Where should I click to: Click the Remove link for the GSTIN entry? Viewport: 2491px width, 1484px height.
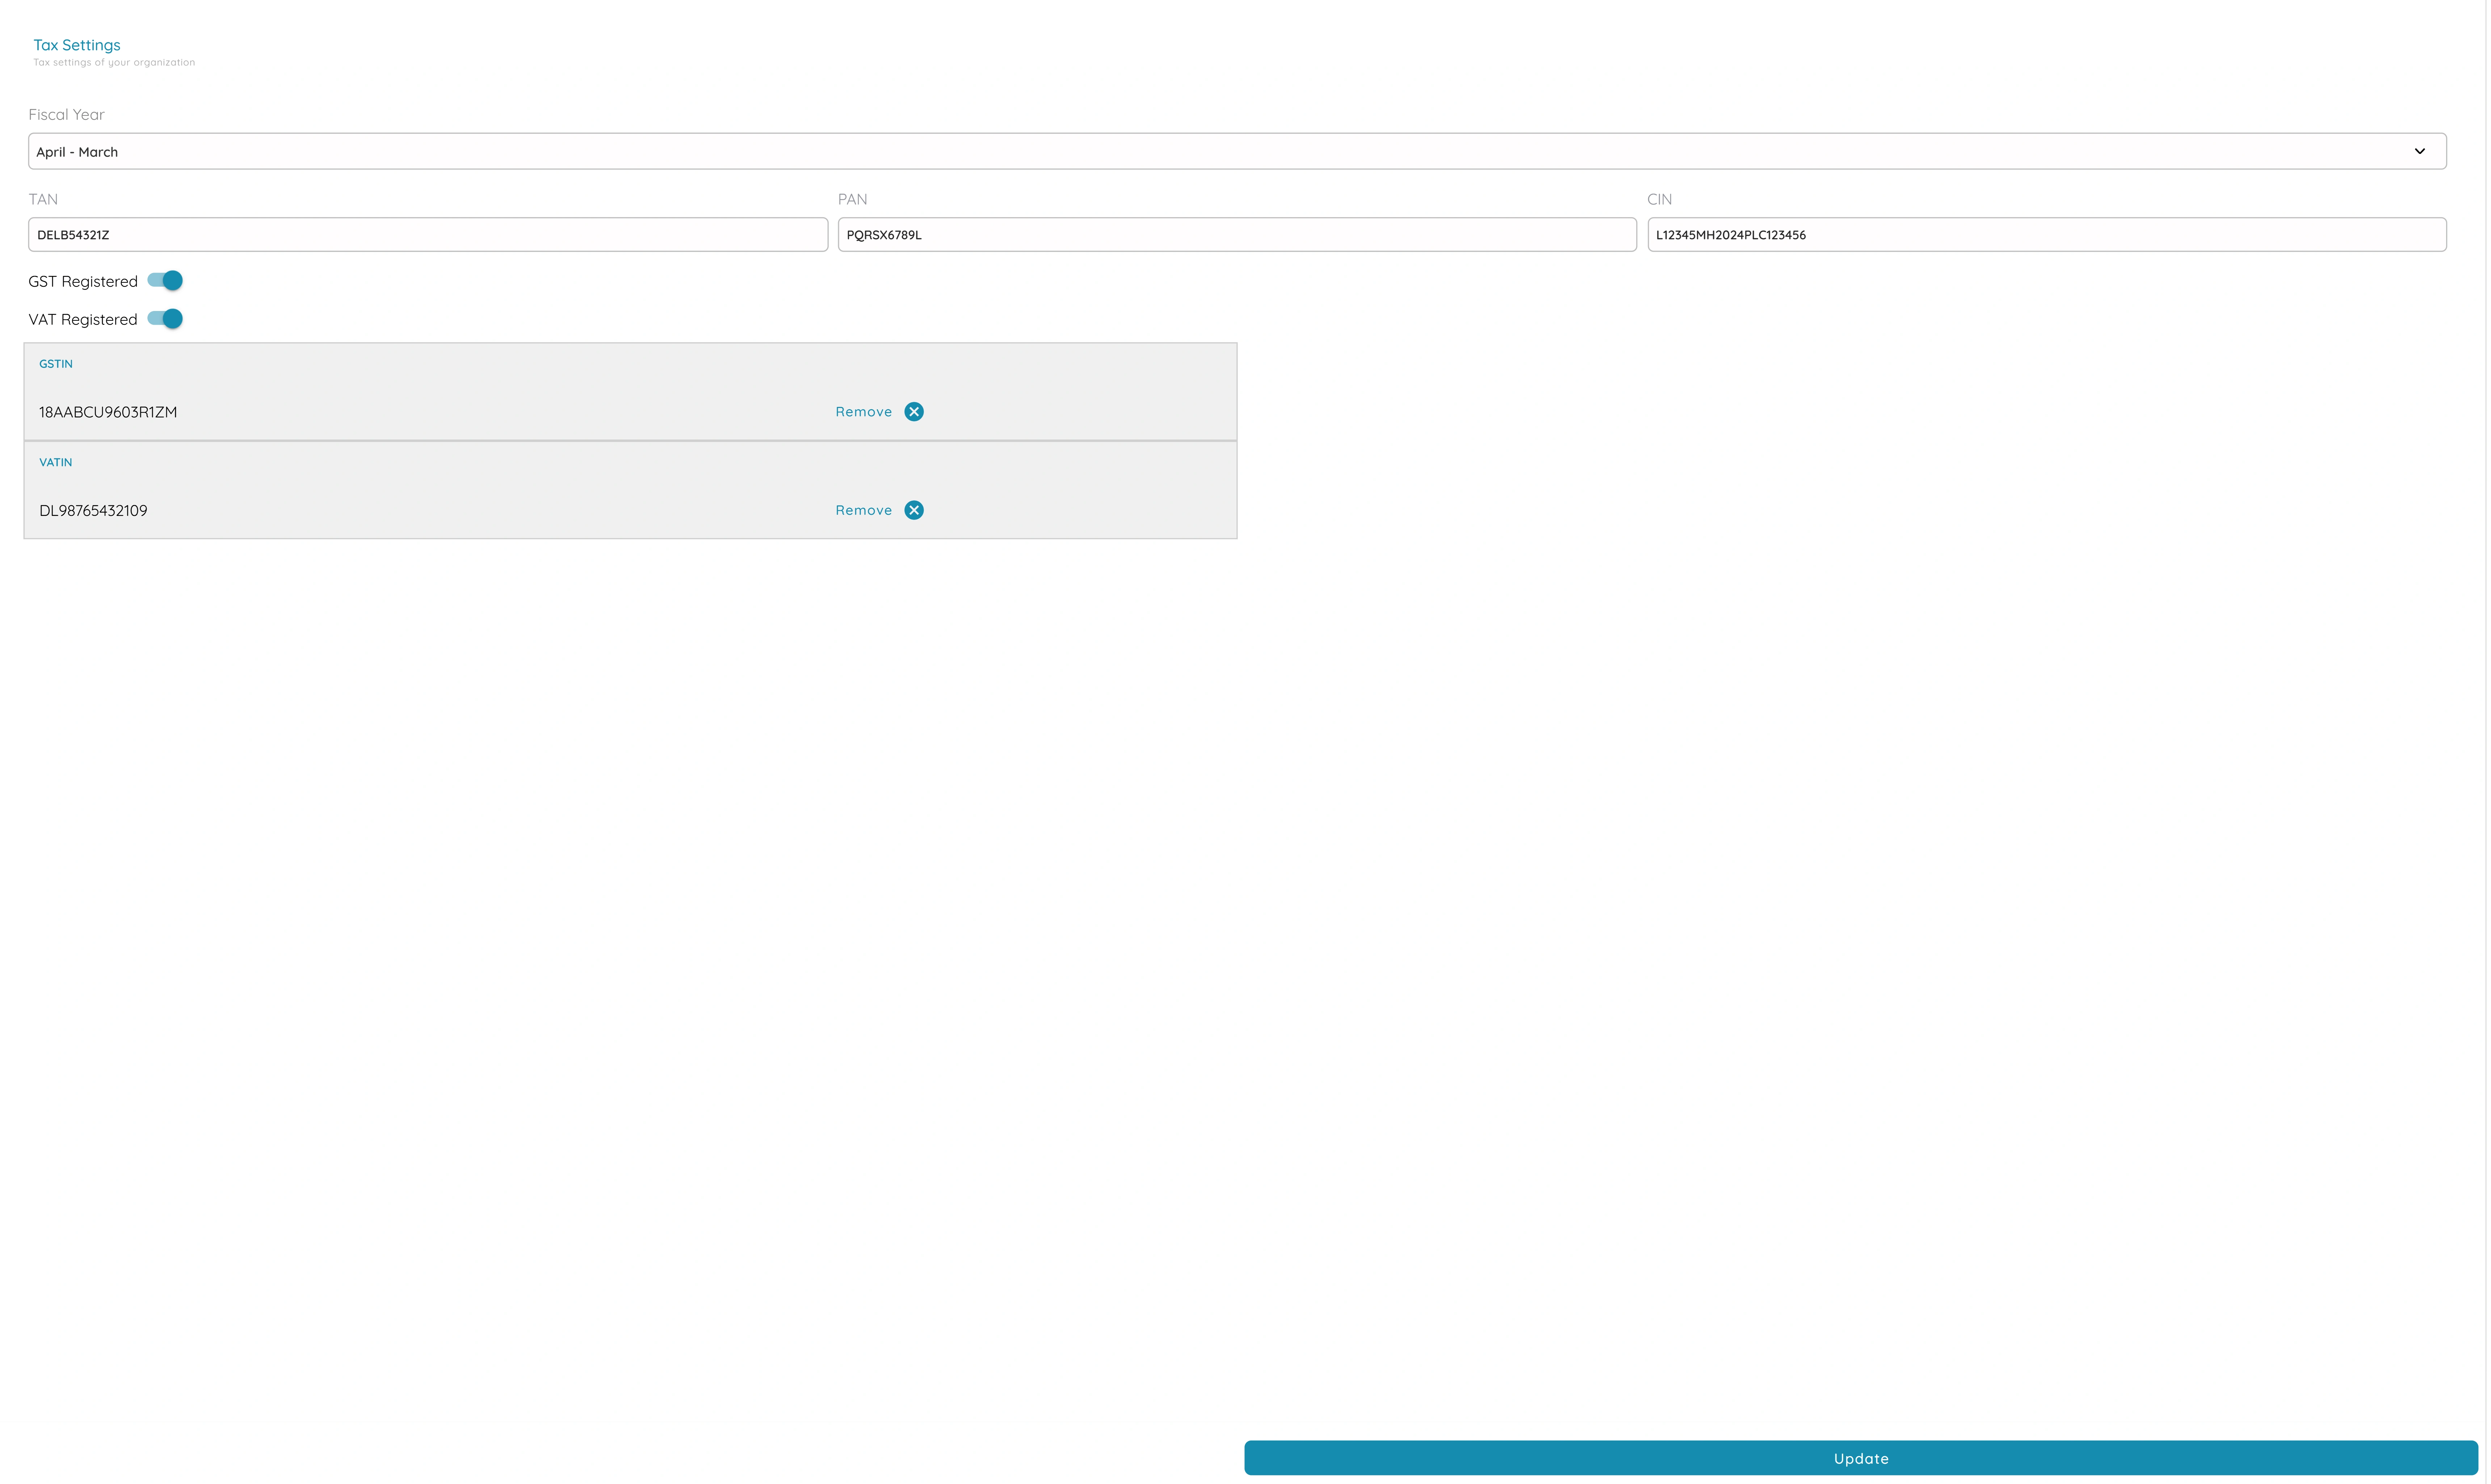click(863, 411)
